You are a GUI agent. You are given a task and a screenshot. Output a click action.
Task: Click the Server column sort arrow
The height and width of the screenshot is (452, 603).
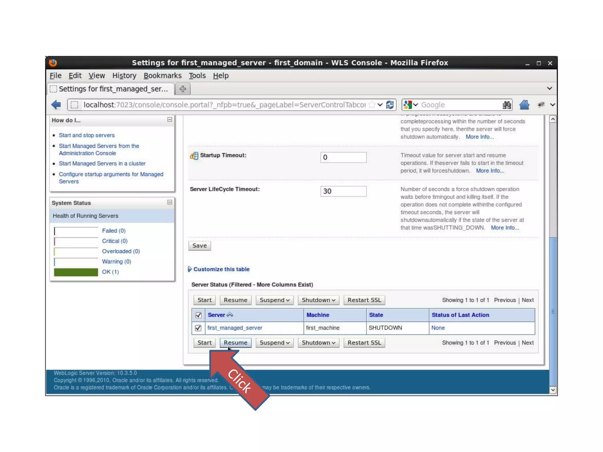tap(230, 315)
